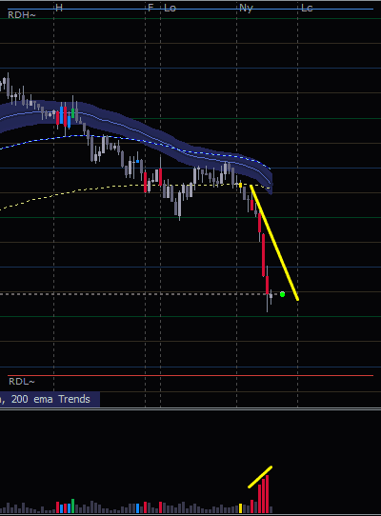Click the green dot price marker
Viewport: 381px width, 516px height.
282,294
